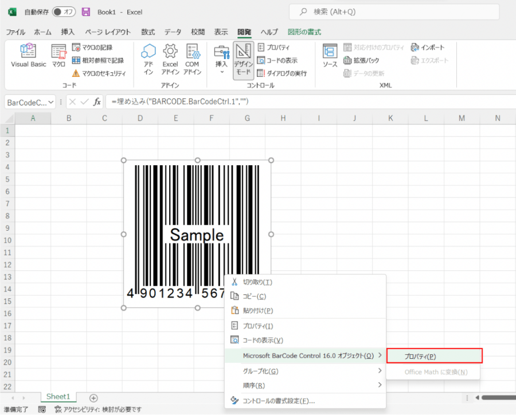Click the horizontal scrollbar left arrow
The image size is (516, 415).
click(x=477, y=398)
